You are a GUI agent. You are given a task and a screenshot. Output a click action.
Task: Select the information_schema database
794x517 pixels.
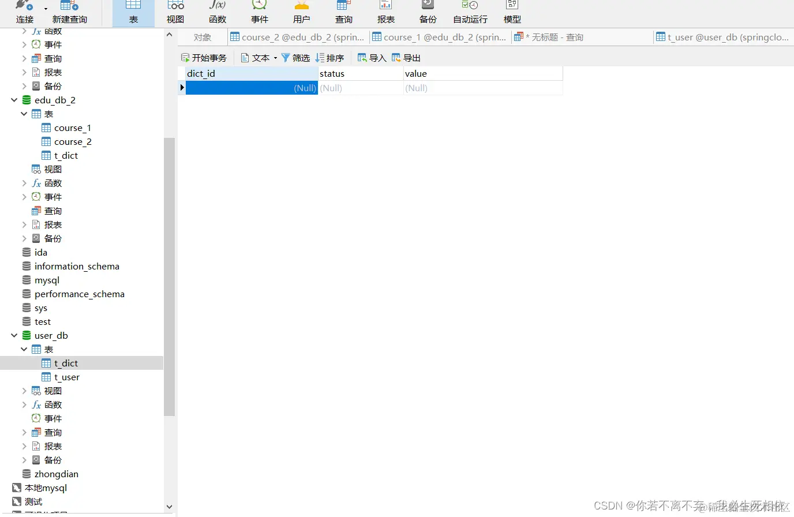(71, 267)
